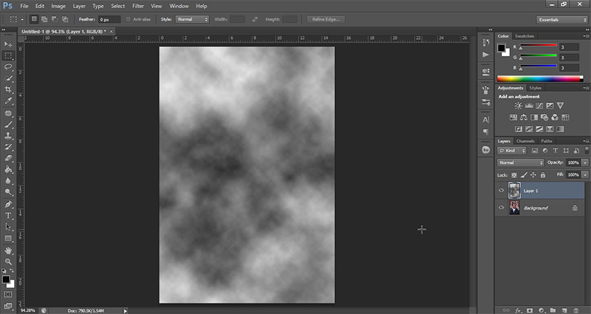This screenshot has width=591, height=314.
Task: Click the foreground color swatch in toolbar
Action: [x=5, y=280]
